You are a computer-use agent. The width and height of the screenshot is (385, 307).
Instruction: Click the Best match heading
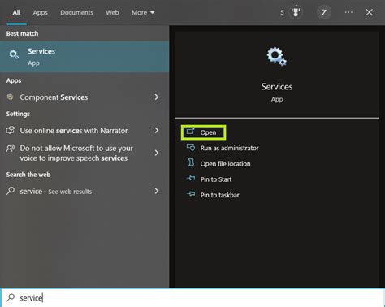click(22, 33)
